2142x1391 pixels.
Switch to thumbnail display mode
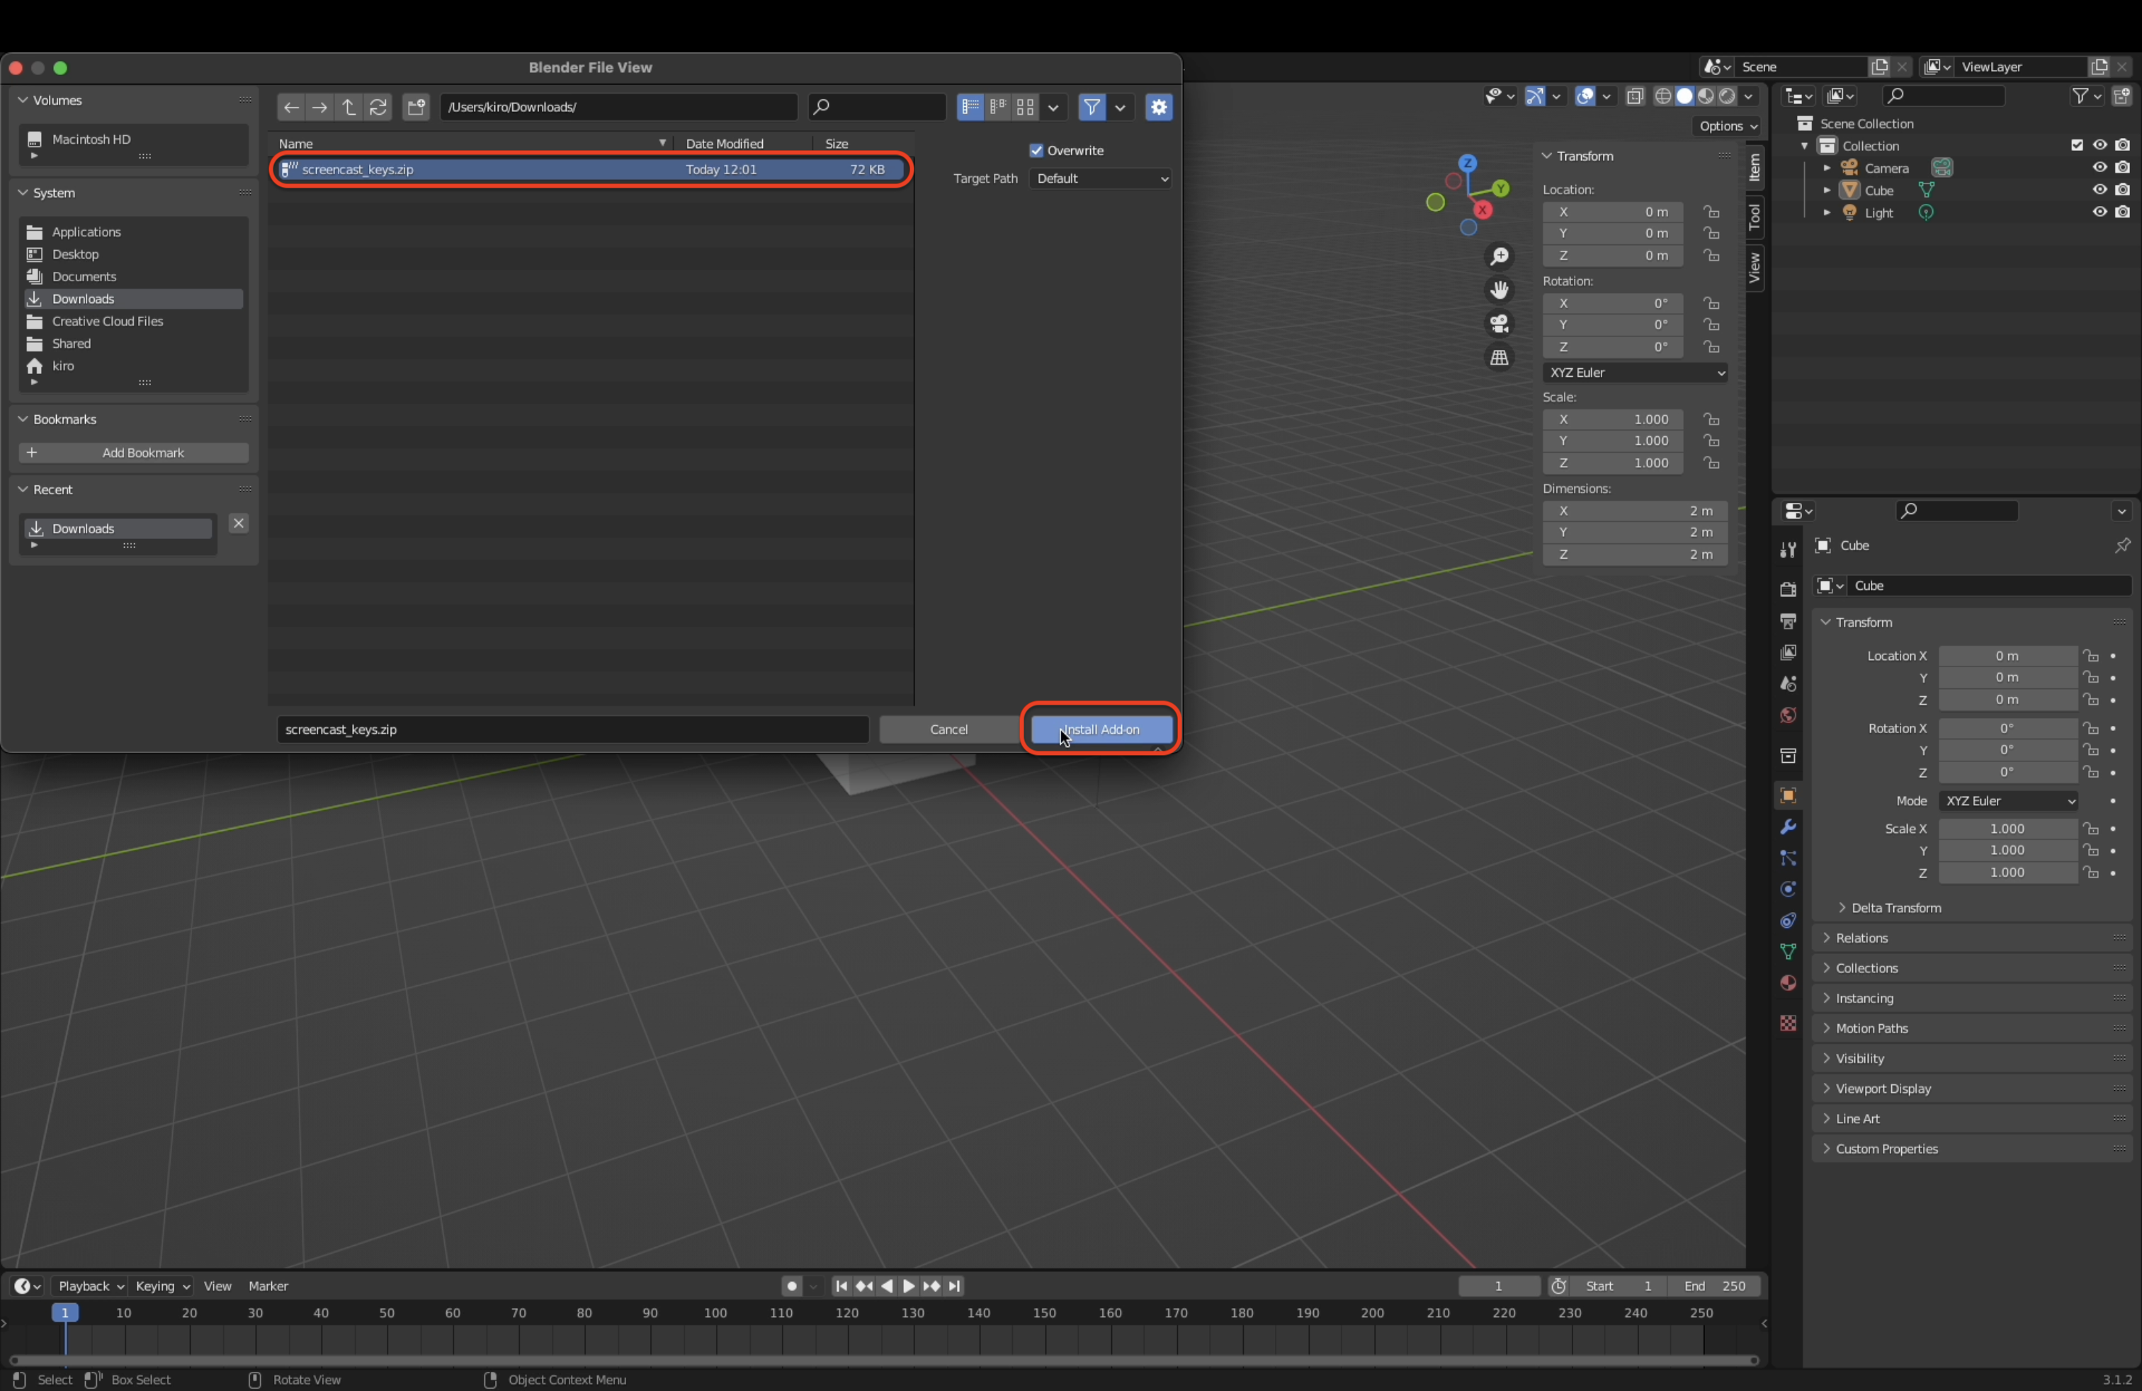(1025, 107)
